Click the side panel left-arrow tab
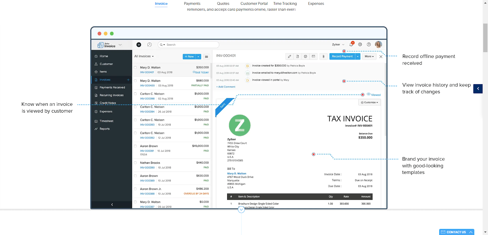This screenshot has height=235, width=488. tap(478, 88)
